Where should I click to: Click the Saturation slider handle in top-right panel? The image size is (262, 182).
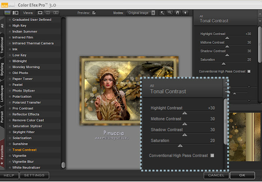224,64
